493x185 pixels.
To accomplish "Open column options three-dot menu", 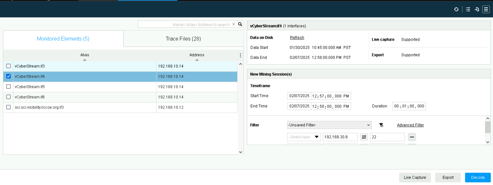I will [240, 55].
